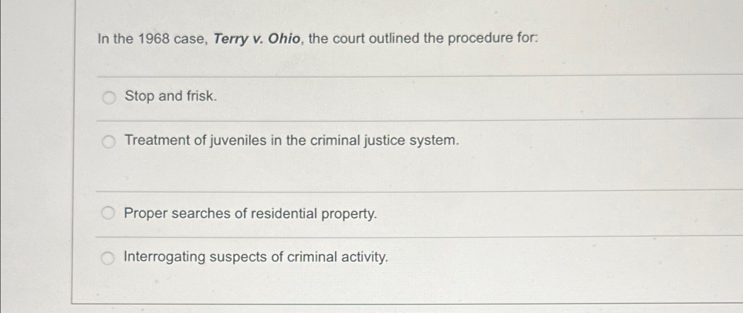Click the row containing 'Stop and frisk'
Viewport: 743px width, 313px height.
pyautogui.click(x=350, y=97)
